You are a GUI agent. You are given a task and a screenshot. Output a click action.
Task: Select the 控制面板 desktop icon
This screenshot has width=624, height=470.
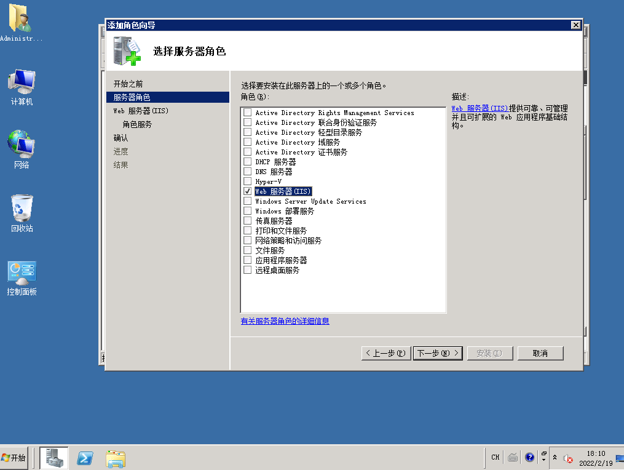click(22, 279)
